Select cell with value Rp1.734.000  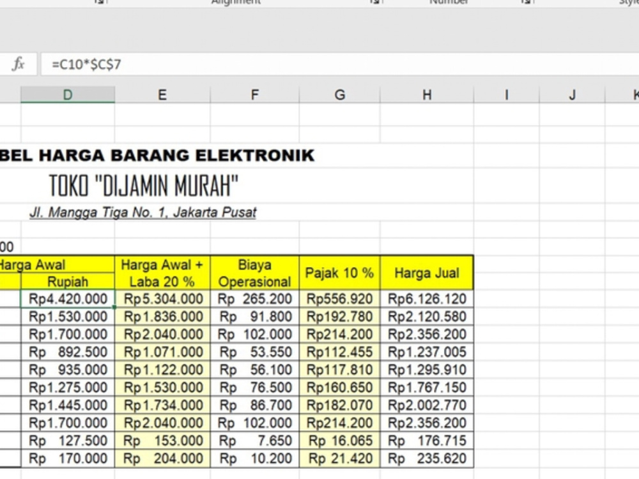pyautogui.click(x=162, y=406)
